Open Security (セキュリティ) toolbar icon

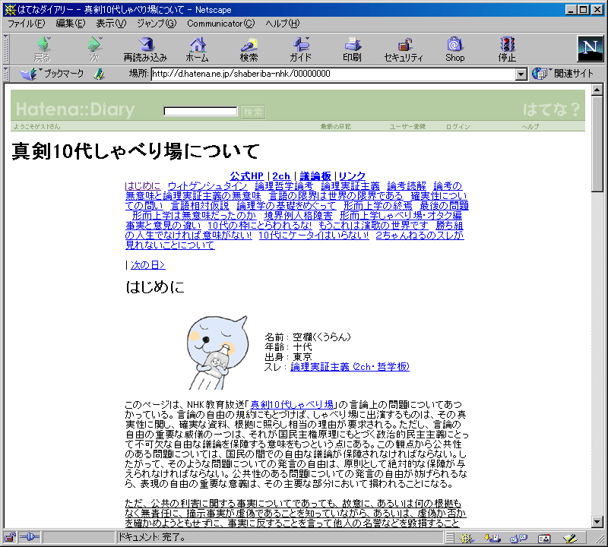(x=404, y=49)
